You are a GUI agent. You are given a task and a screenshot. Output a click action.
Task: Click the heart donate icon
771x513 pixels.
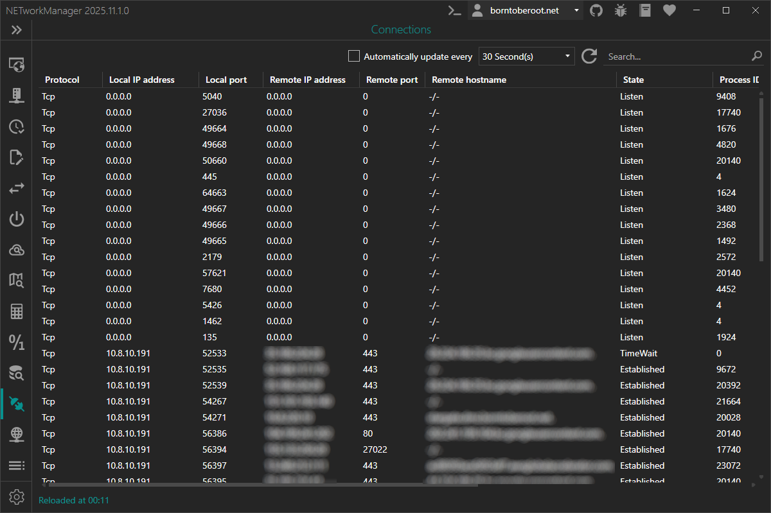click(x=669, y=10)
